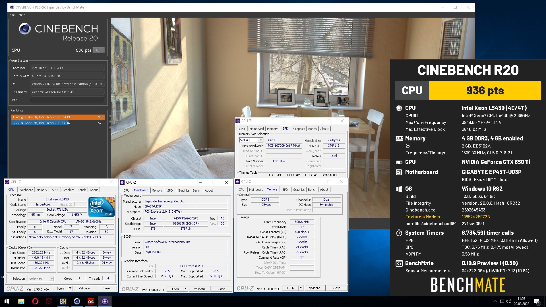The image size is (546, 307).
Task: Click the Windows OS icon in the BenchMate panel
Action: (399, 189)
